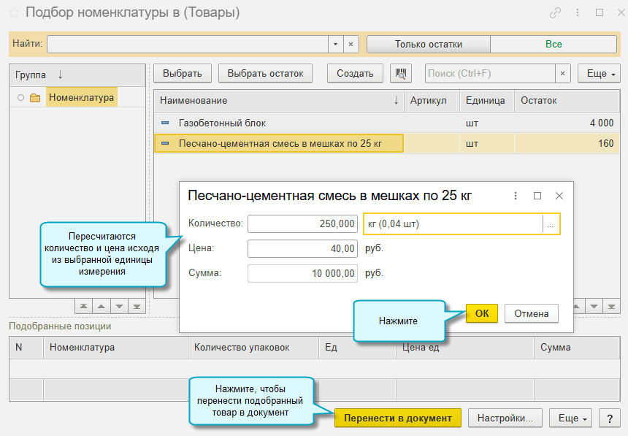Click the barcode scanner search icon
628x436 pixels.
[x=400, y=73]
